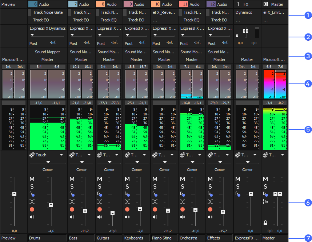312x242 pixels.
Task: Expand the automation mode dropdown on Bass
Action: [89, 155]
